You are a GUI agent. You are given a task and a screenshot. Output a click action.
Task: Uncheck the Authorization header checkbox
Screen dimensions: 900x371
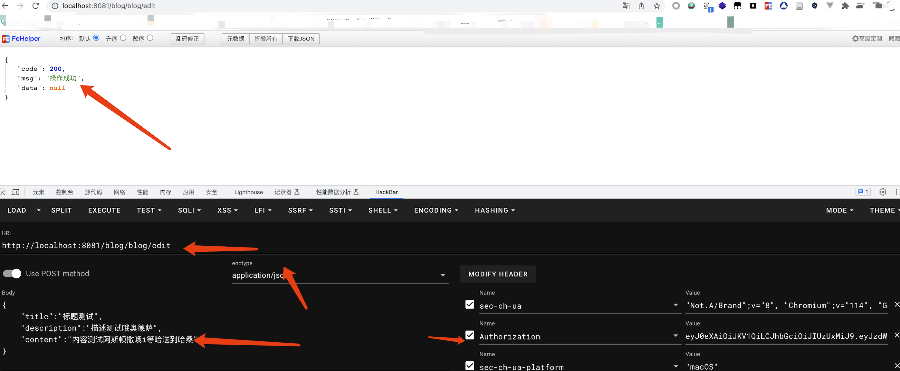pos(470,335)
